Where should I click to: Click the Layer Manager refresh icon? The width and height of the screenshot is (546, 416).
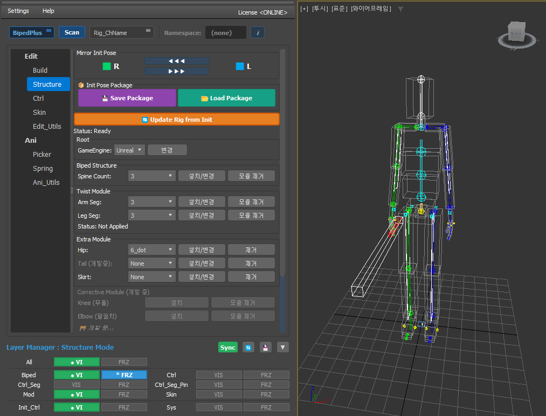click(x=248, y=348)
